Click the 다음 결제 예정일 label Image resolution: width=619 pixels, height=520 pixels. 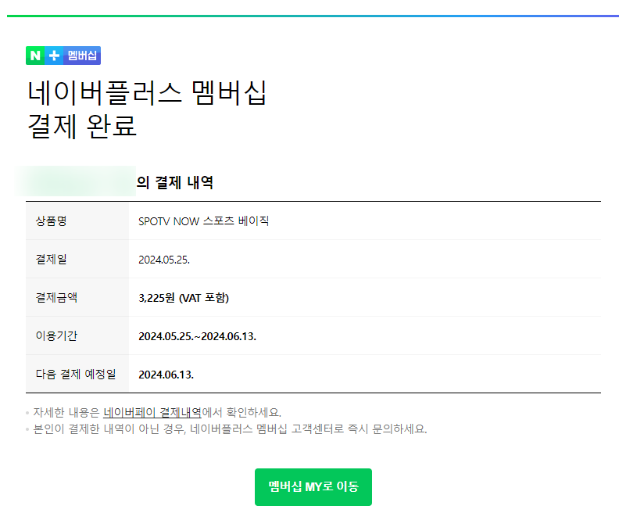pyautogui.click(x=76, y=374)
